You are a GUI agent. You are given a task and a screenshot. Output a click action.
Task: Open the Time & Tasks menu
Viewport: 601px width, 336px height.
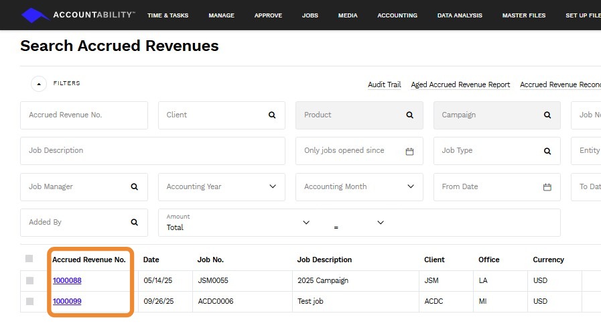168,15
